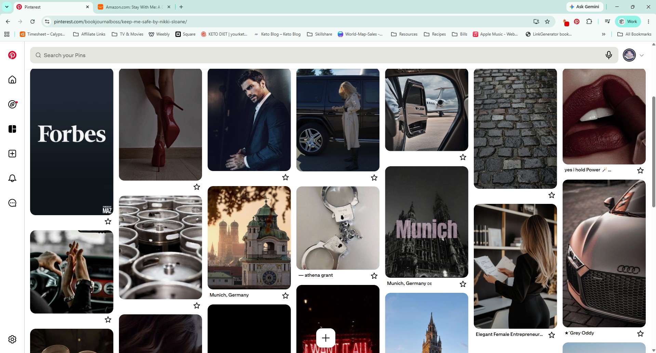Expand the hidden bookmarks overflow chevron
The height and width of the screenshot is (353, 656).
tap(604, 34)
